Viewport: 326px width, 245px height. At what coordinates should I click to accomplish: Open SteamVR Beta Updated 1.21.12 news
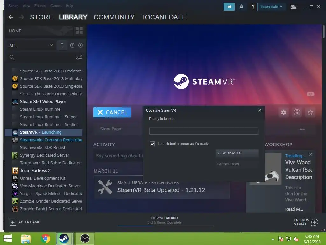pyautogui.click(x=161, y=187)
